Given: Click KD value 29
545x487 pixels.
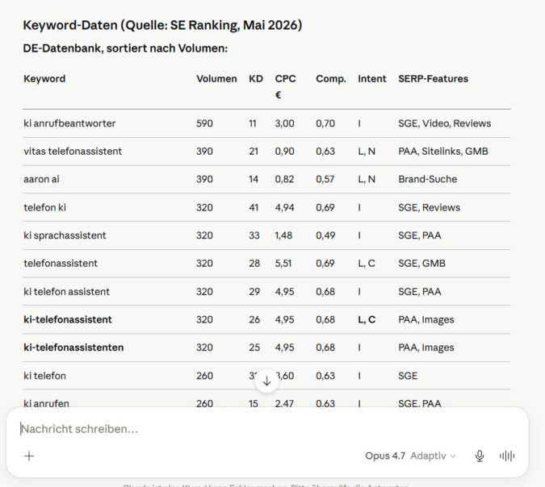Looking at the screenshot, I should pyautogui.click(x=254, y=292).
